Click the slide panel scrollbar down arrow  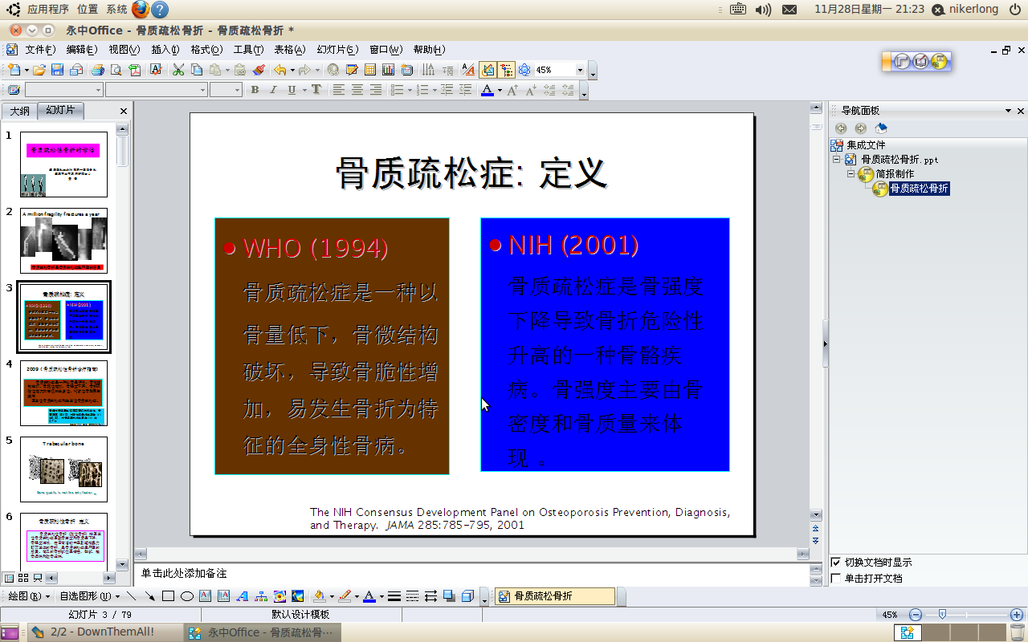point(122,564)
